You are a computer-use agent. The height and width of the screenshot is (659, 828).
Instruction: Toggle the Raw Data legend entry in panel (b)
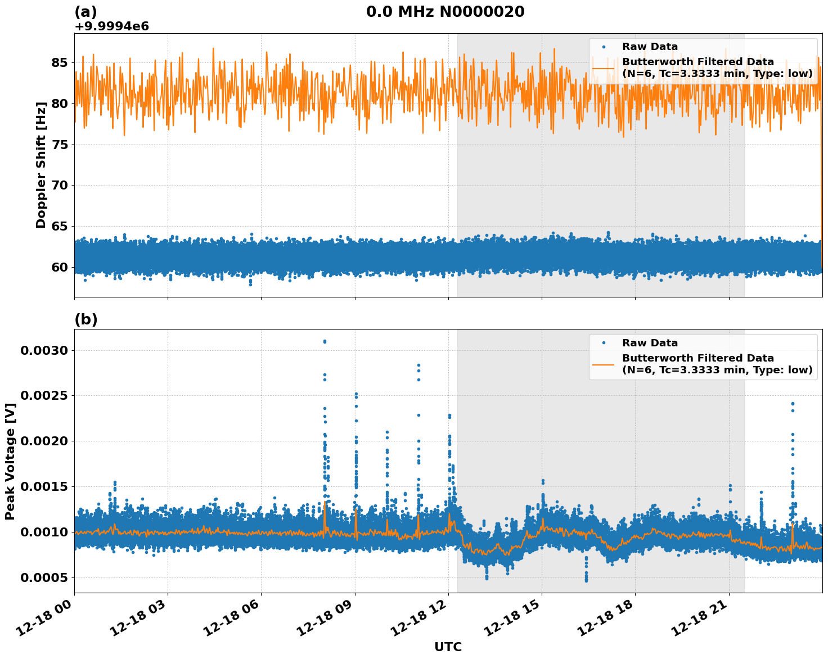click(x=650, y=342)
